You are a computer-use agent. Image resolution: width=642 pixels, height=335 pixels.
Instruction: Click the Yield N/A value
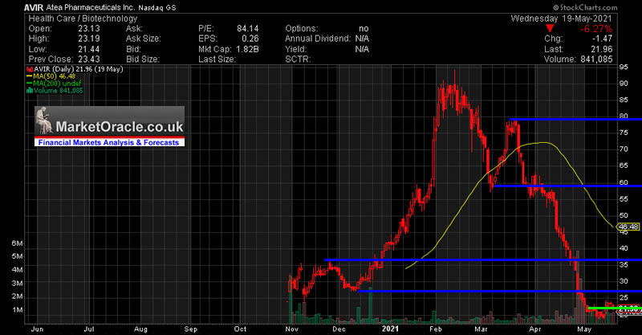362,49
